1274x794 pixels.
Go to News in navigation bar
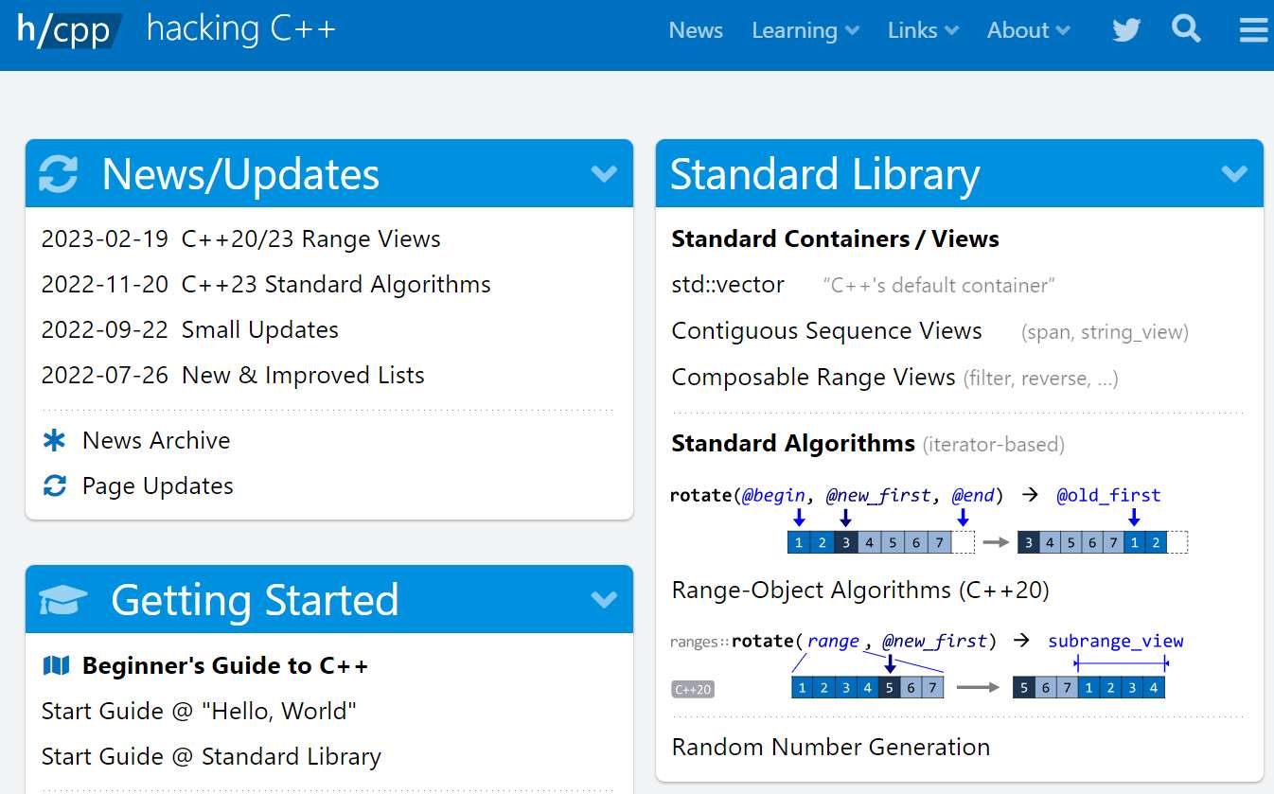pos(696,30)
